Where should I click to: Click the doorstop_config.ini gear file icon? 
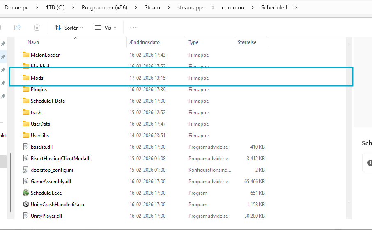point(25,170)
